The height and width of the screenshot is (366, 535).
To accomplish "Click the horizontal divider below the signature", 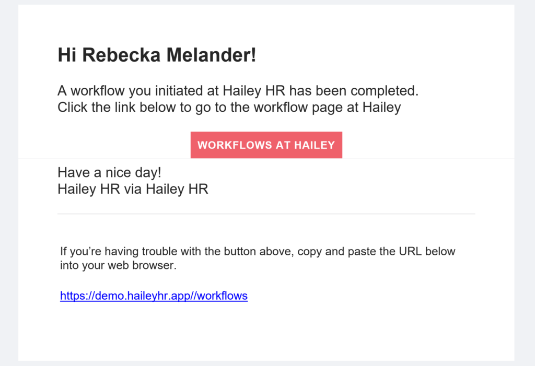I will 266,214.
